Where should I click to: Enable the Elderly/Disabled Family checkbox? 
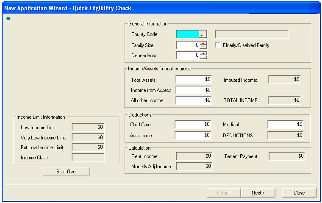pyautogui.click(x=219, y=45)
